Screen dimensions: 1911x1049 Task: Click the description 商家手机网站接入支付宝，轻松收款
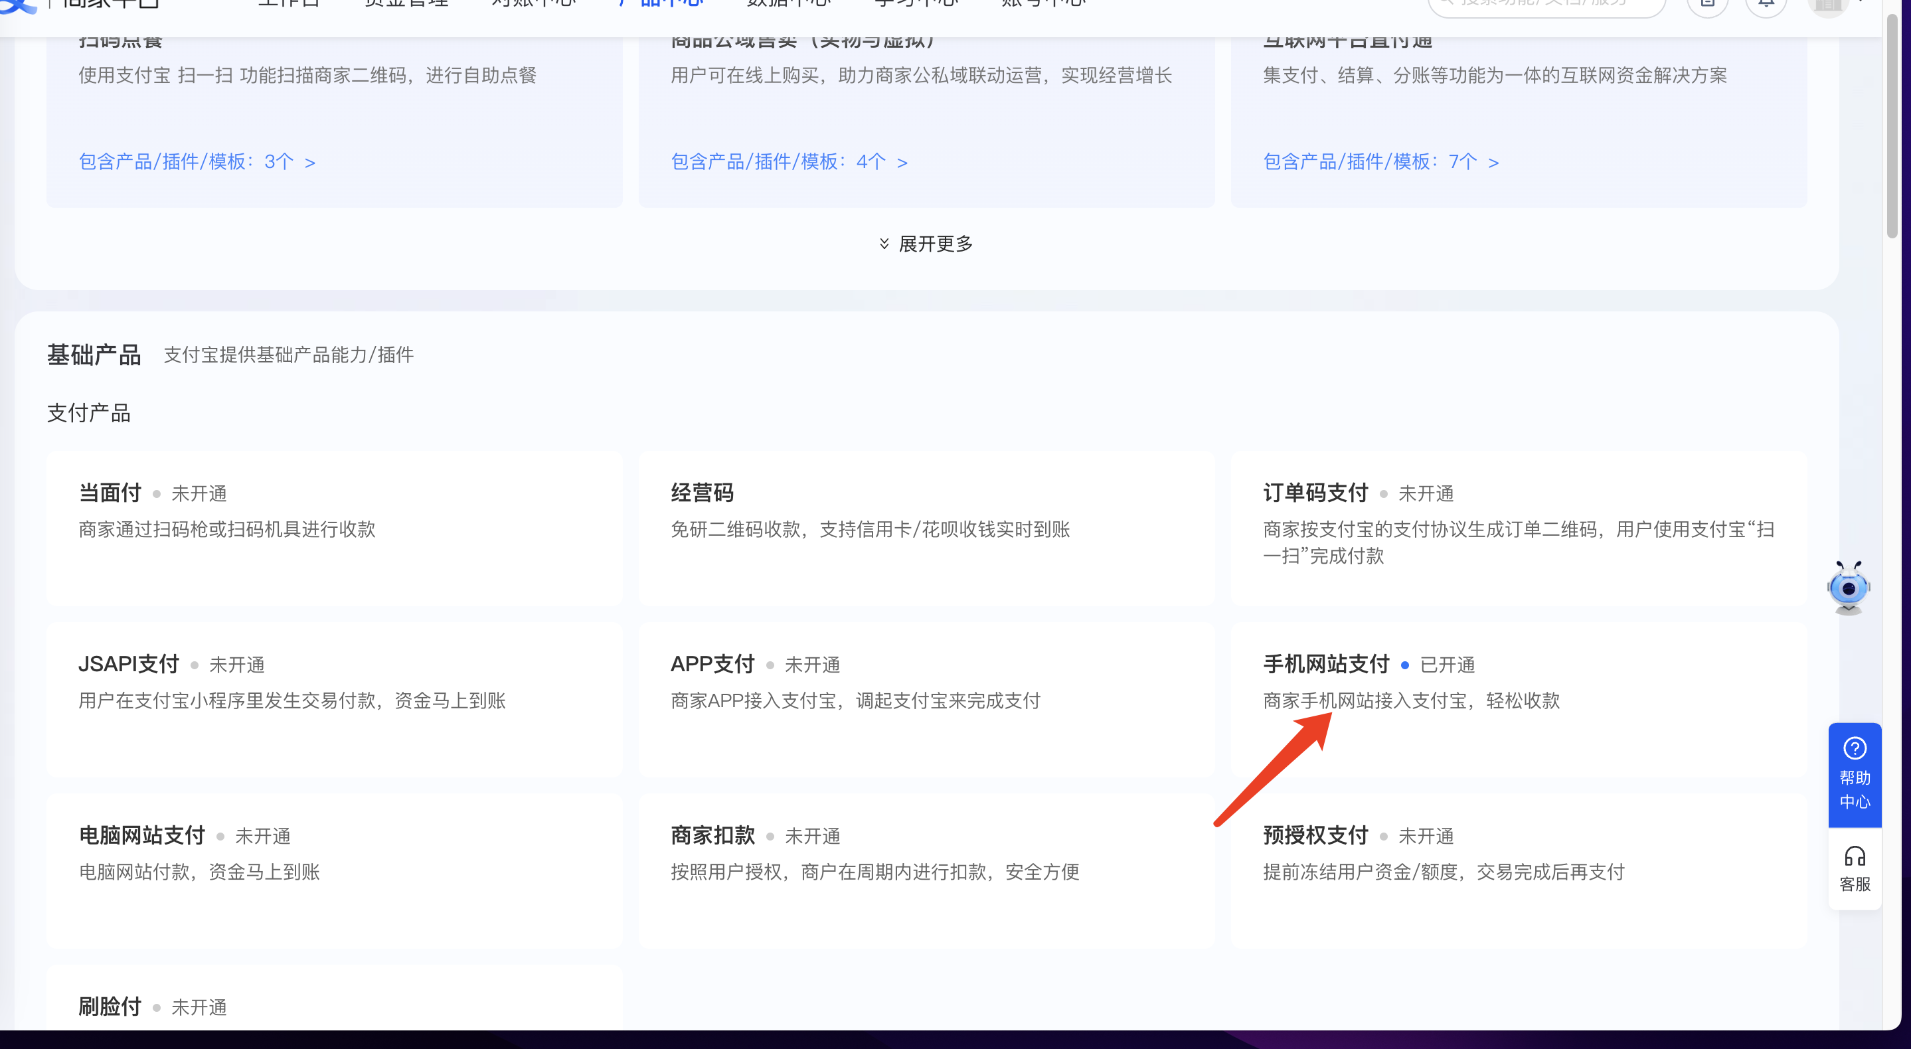[1411, 700]
